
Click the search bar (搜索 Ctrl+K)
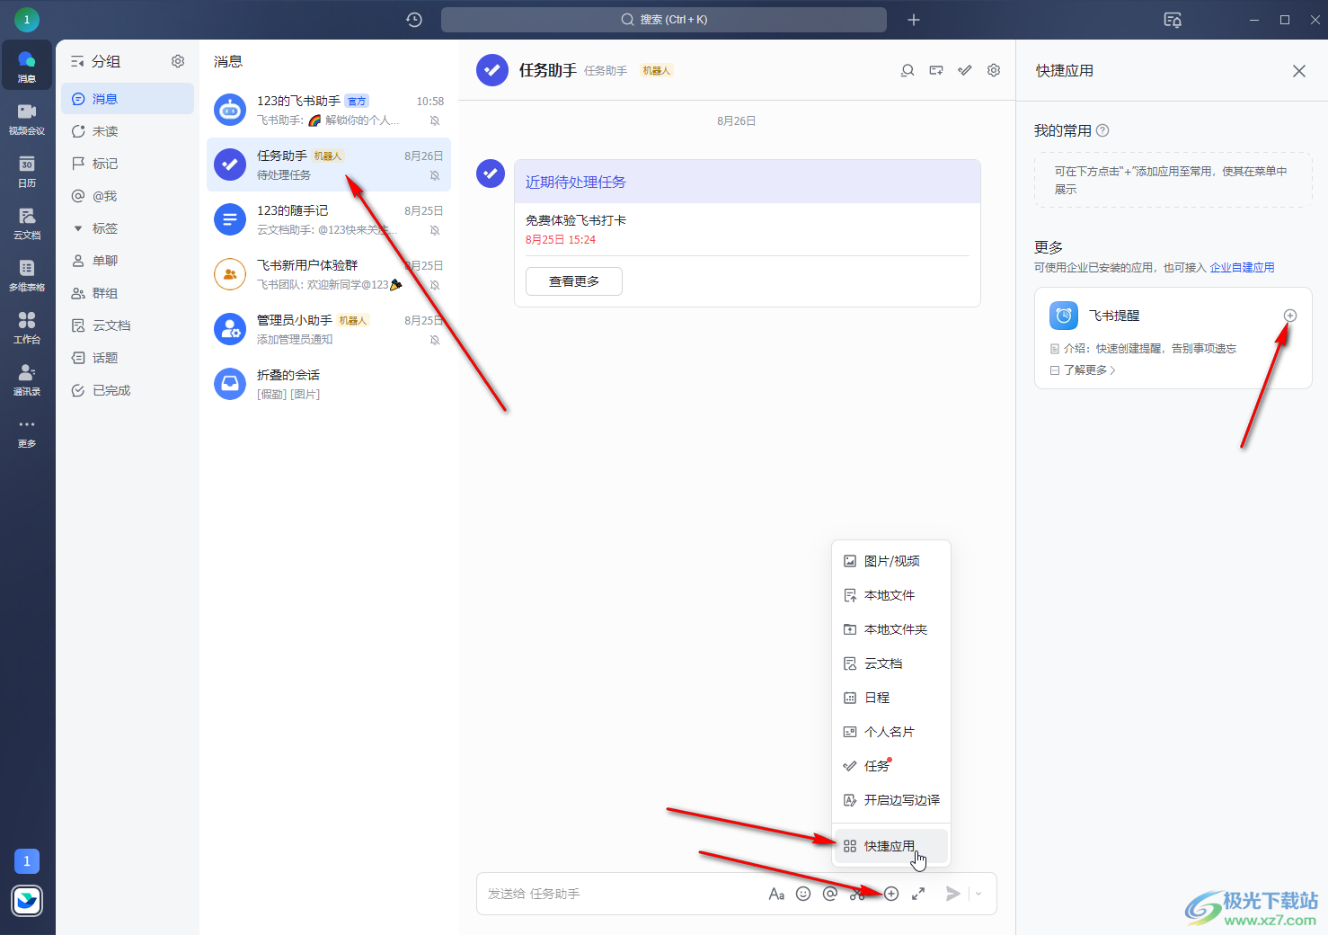point(664,20)
